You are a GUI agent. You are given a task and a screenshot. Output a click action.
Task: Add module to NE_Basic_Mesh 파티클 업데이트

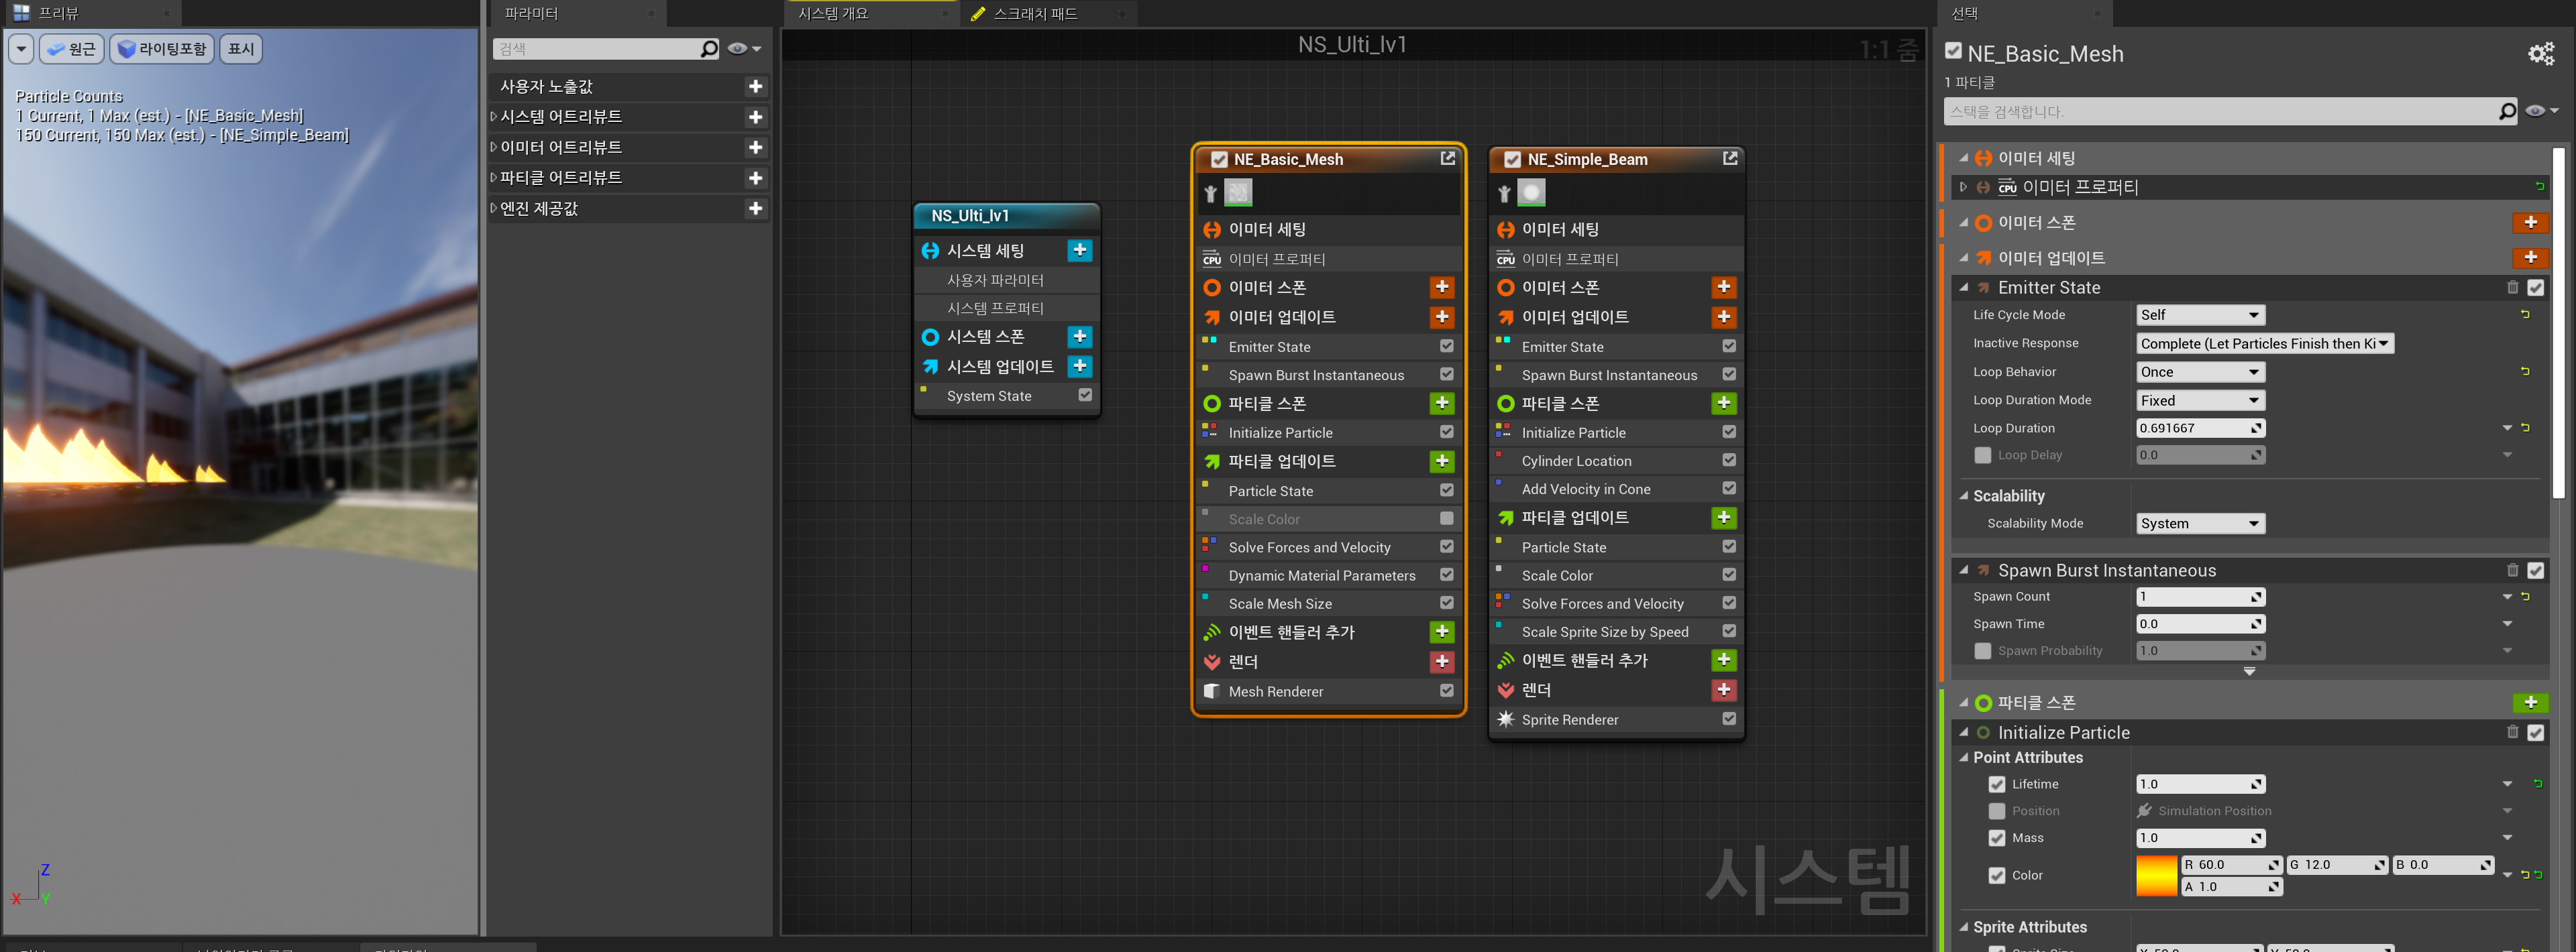coord(1441,461)
